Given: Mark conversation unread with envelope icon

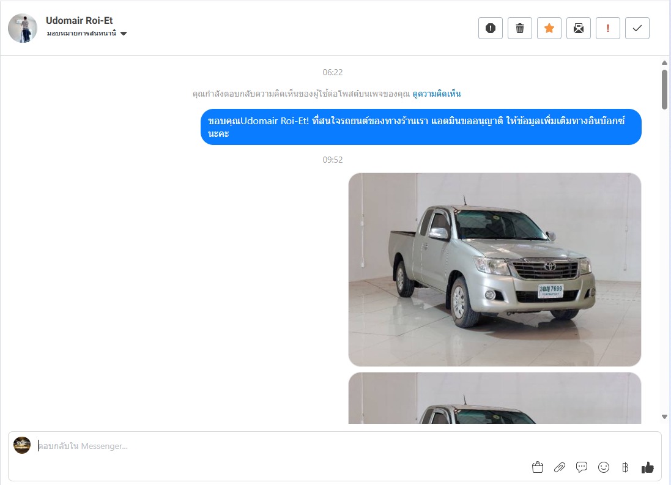Looking at the screenshot, I should tap(579, 28).
